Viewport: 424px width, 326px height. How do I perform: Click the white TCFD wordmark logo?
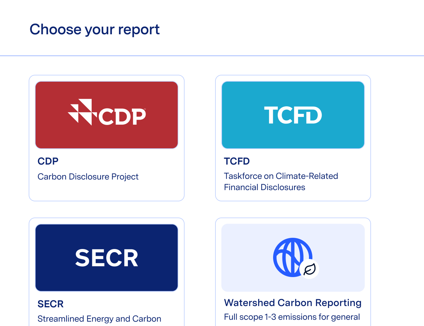[293, 115]
